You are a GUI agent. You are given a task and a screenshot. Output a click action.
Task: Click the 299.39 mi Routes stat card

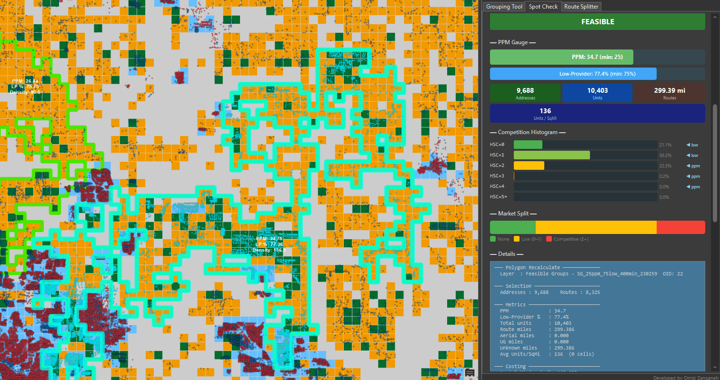[x=670, y=93]
